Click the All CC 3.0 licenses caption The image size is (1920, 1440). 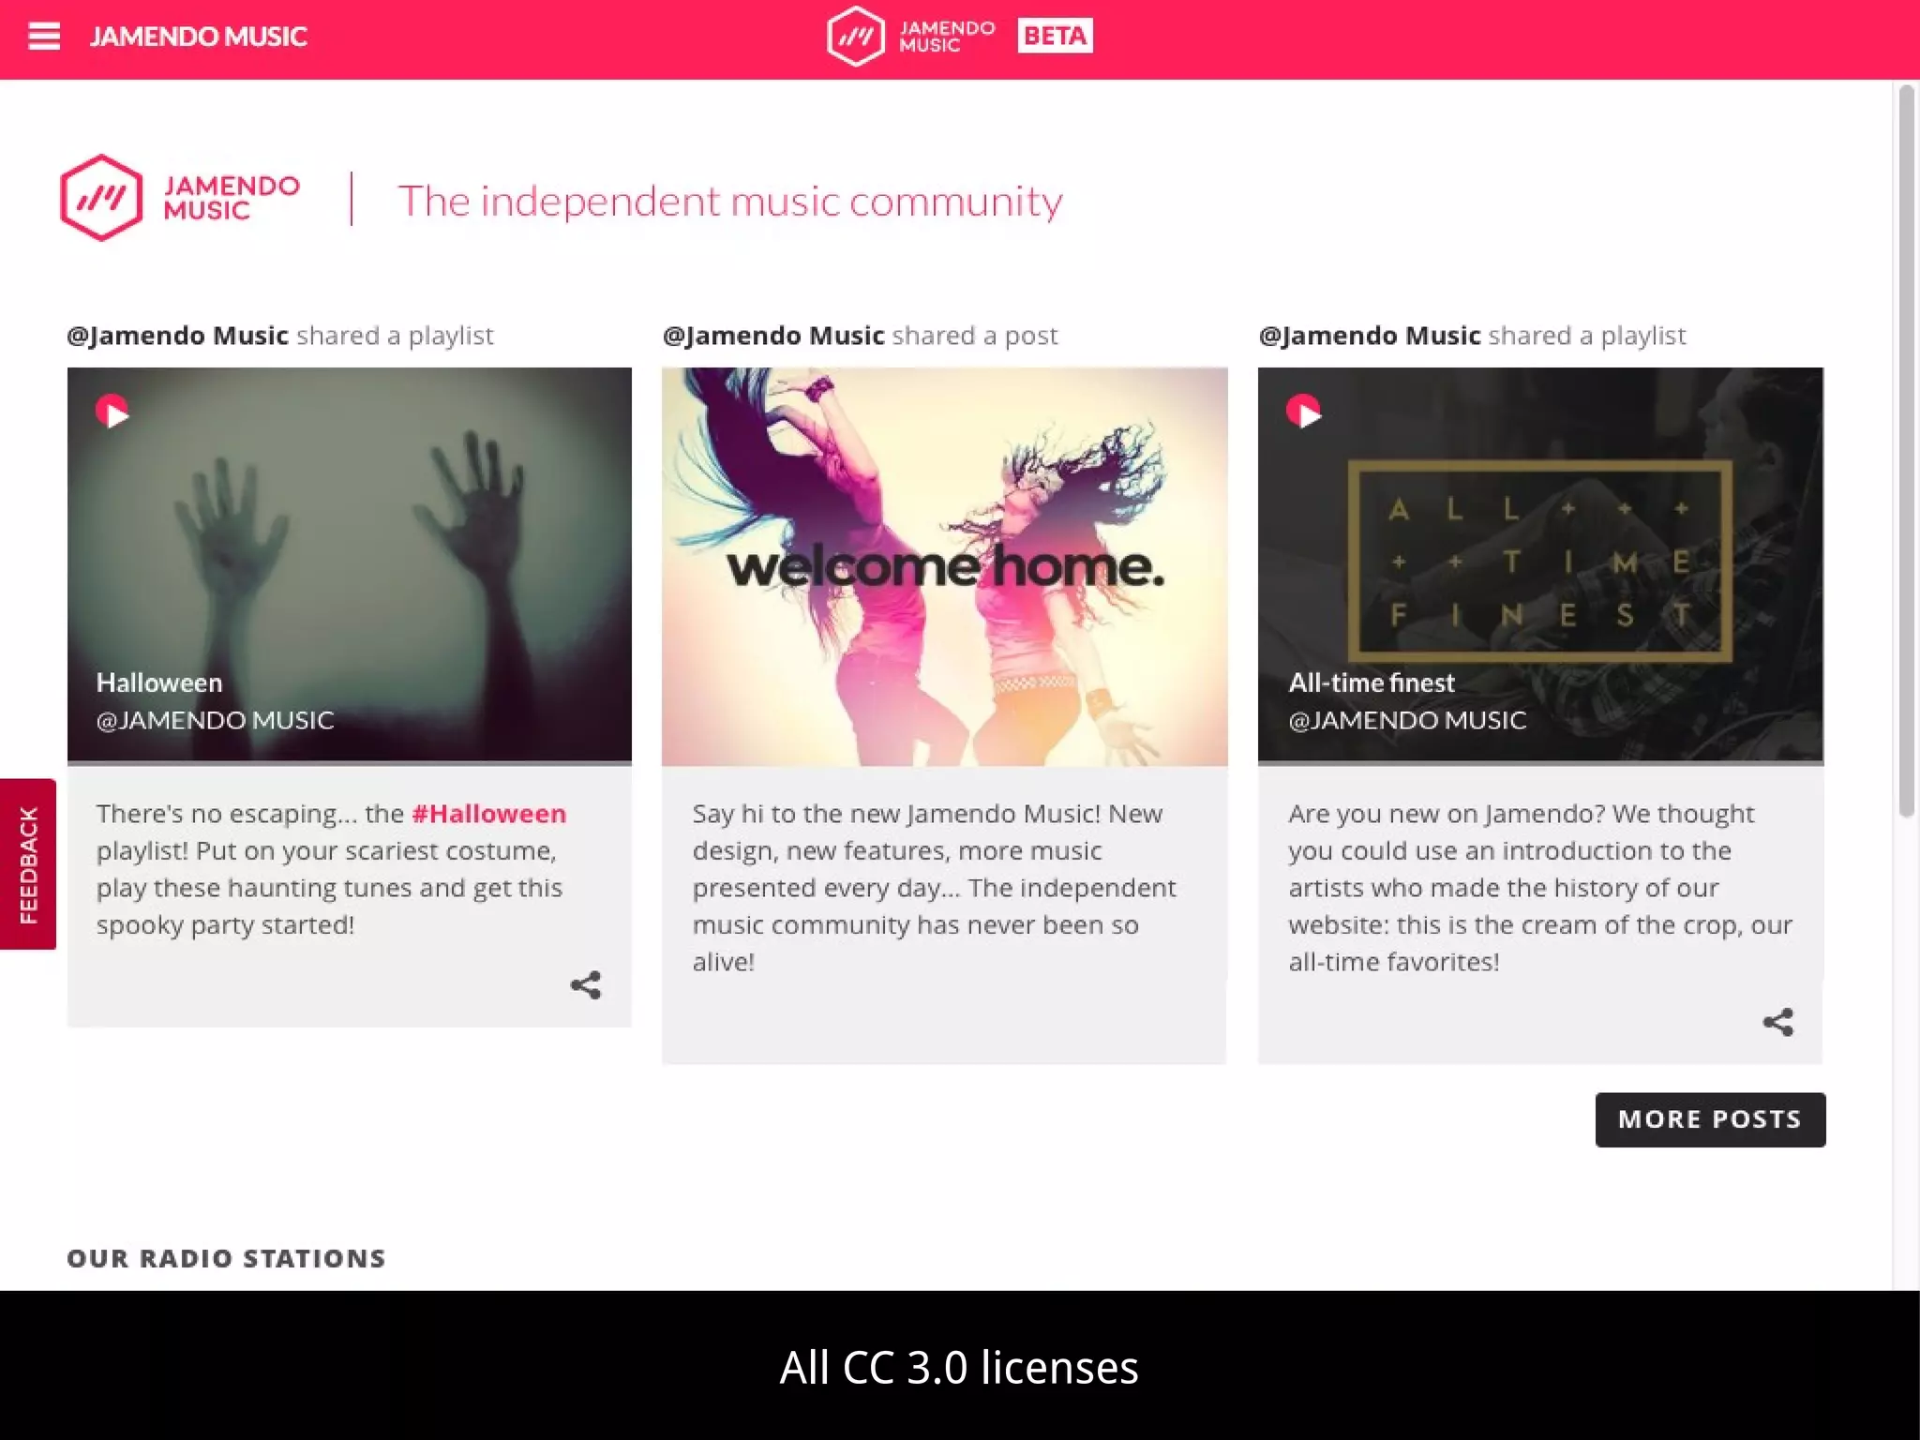pyautogui.click(x=959, y=1367)
